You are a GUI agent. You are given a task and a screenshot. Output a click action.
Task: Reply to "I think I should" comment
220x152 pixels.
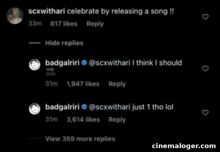click(x=117, y=84)
